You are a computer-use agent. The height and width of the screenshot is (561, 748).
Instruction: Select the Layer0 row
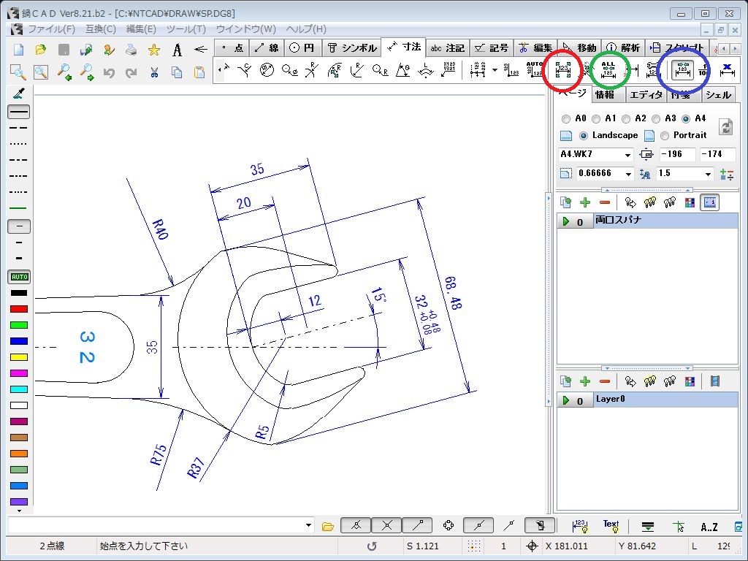click(648, 400)
